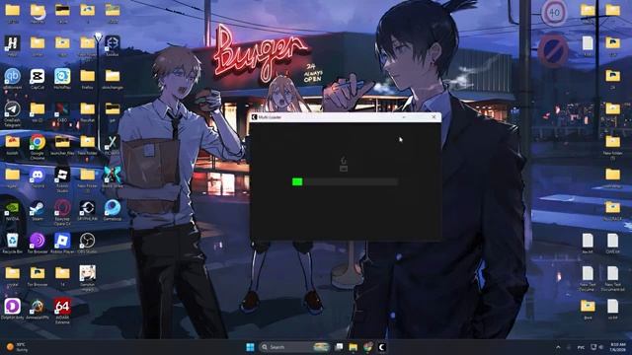Screen dimensions: 632x355
Task: Open the weather widget on taskbar
Action: pyautogui.click(x=17, y=347)
